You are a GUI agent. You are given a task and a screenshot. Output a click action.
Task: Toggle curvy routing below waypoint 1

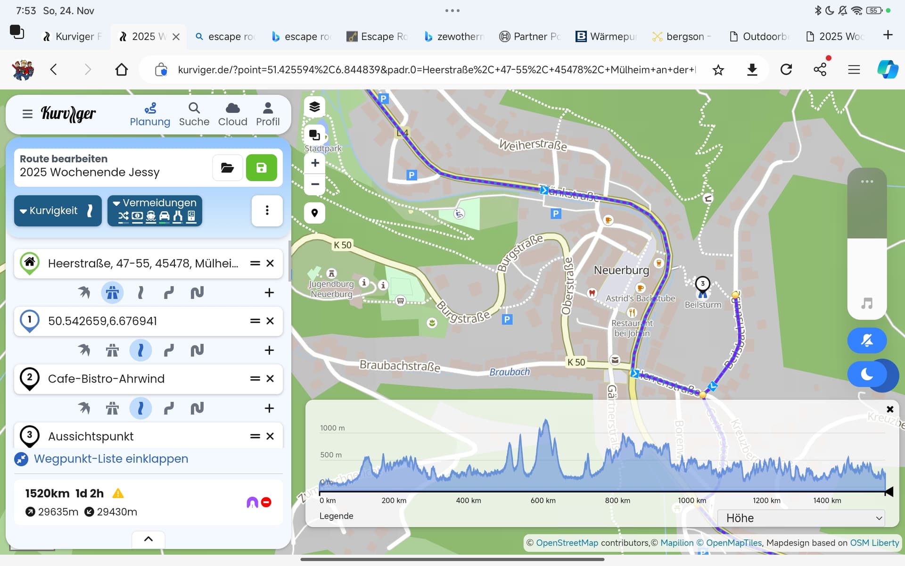[x=140, y=350]
